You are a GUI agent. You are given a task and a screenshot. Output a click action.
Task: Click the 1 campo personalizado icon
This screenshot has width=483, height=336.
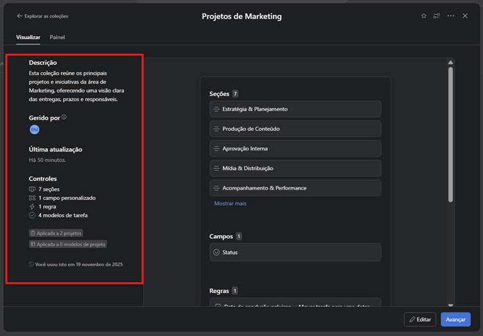32,199
